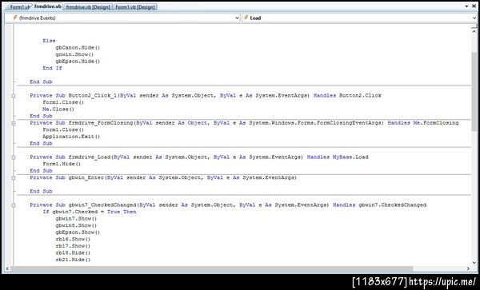Click the End If line

coord(52,68)
